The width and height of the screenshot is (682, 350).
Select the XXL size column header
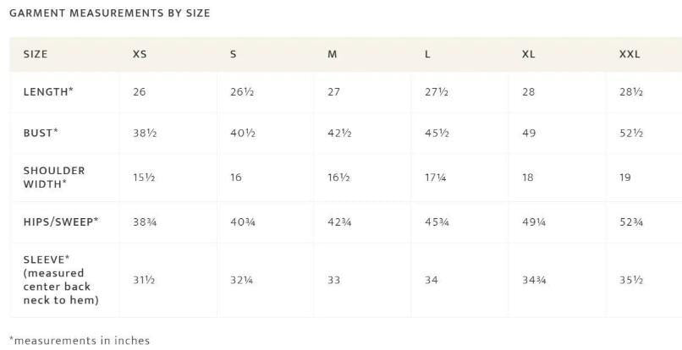click(630, 54)
